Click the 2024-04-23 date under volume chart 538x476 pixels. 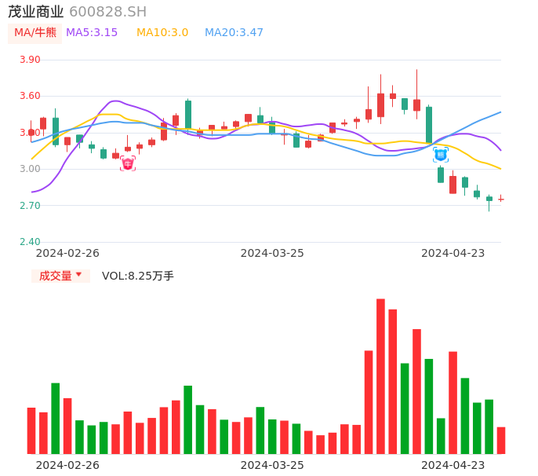(x=453, y=464)
